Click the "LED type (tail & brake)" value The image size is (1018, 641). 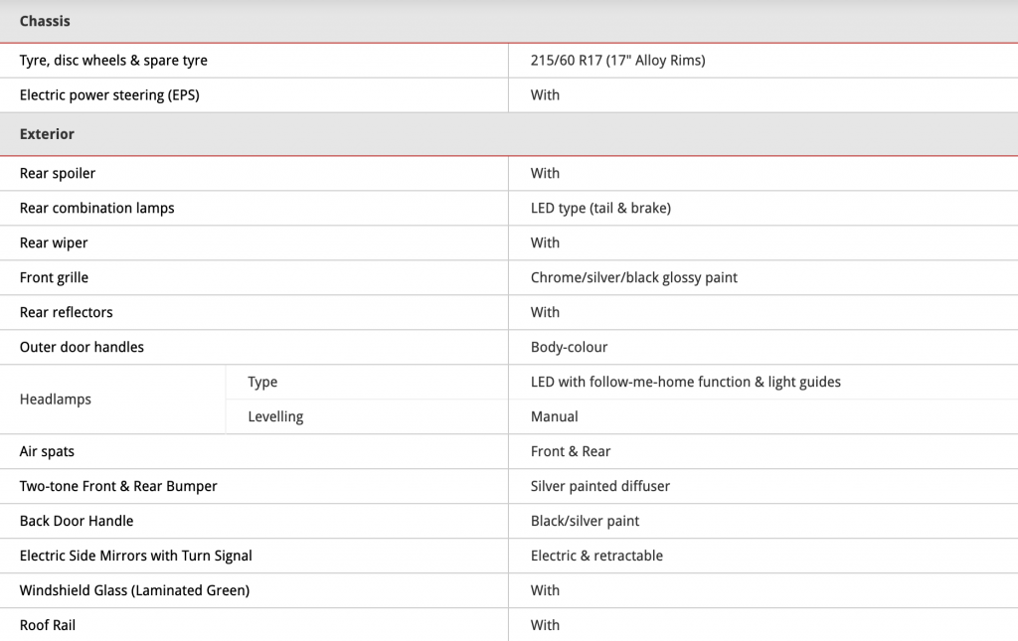coord(600,208)
